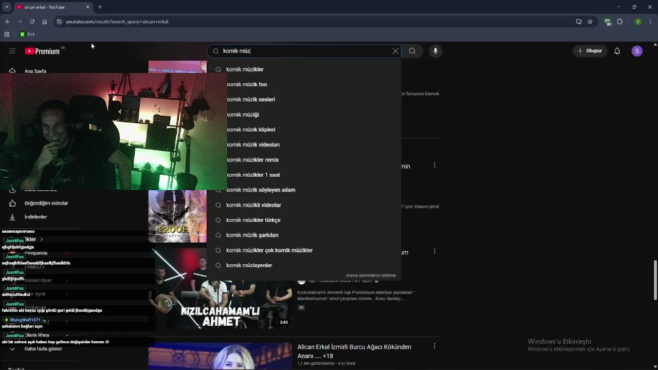Open Alican Erkal İzmirli Burcu video title
This screenshot has width=658, height=370.
pos(354,351)
